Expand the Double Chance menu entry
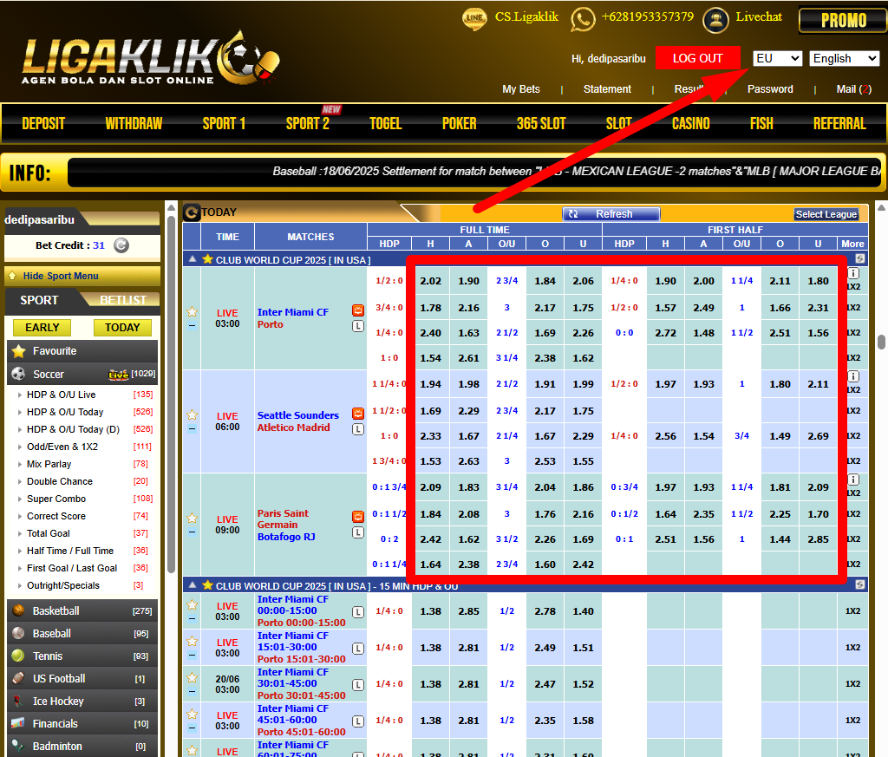Image resolution: width=888 pixels, height=757 pixels. click(x=60, y=481)
